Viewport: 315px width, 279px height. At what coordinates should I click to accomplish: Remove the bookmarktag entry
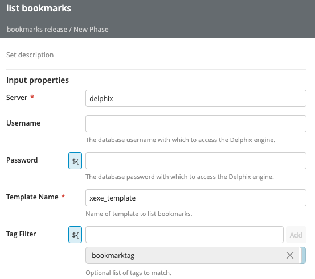coord(290,255)
